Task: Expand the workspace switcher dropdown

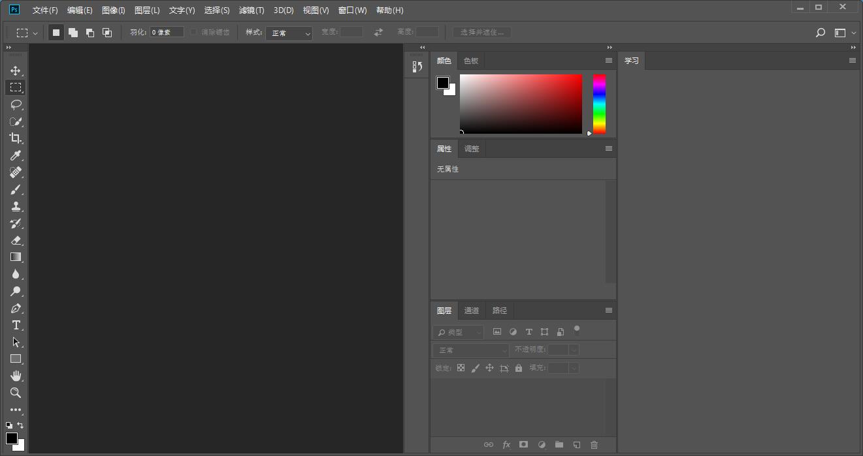Action: point(844,33)
